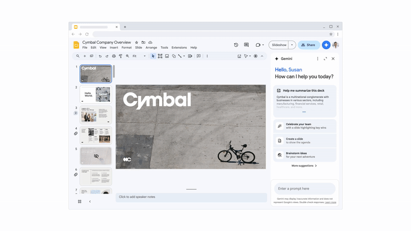The height and width of the screenshot is (231, 411).
Task: Open the Help menu
Action: [x=194, y=48]
